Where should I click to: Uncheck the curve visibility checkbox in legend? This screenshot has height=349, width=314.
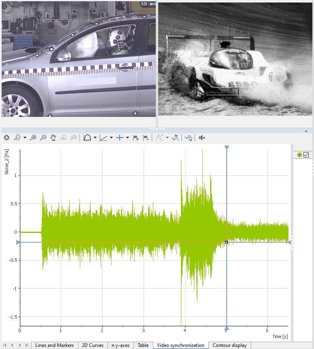pyautogui.click(x=306, y=155)
